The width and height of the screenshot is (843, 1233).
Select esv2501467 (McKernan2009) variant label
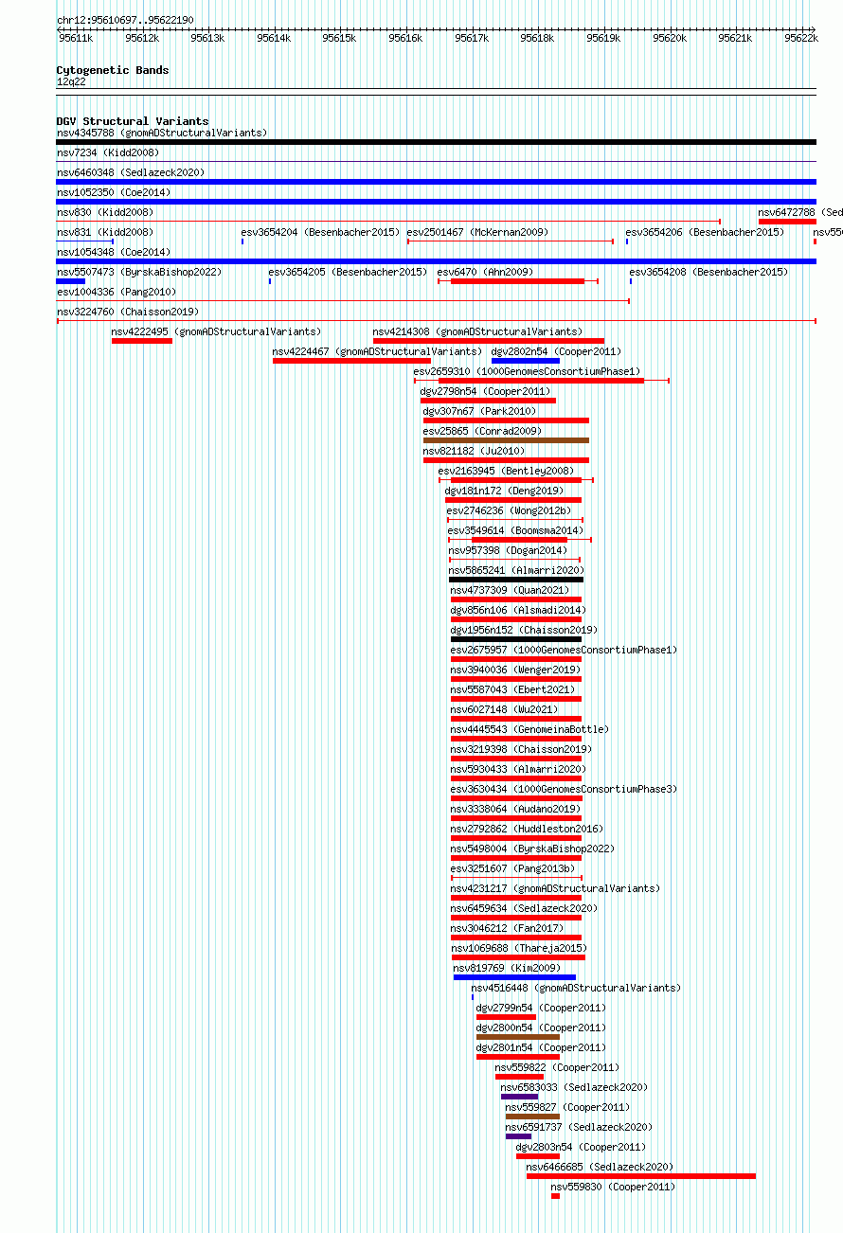click(477, 232)
